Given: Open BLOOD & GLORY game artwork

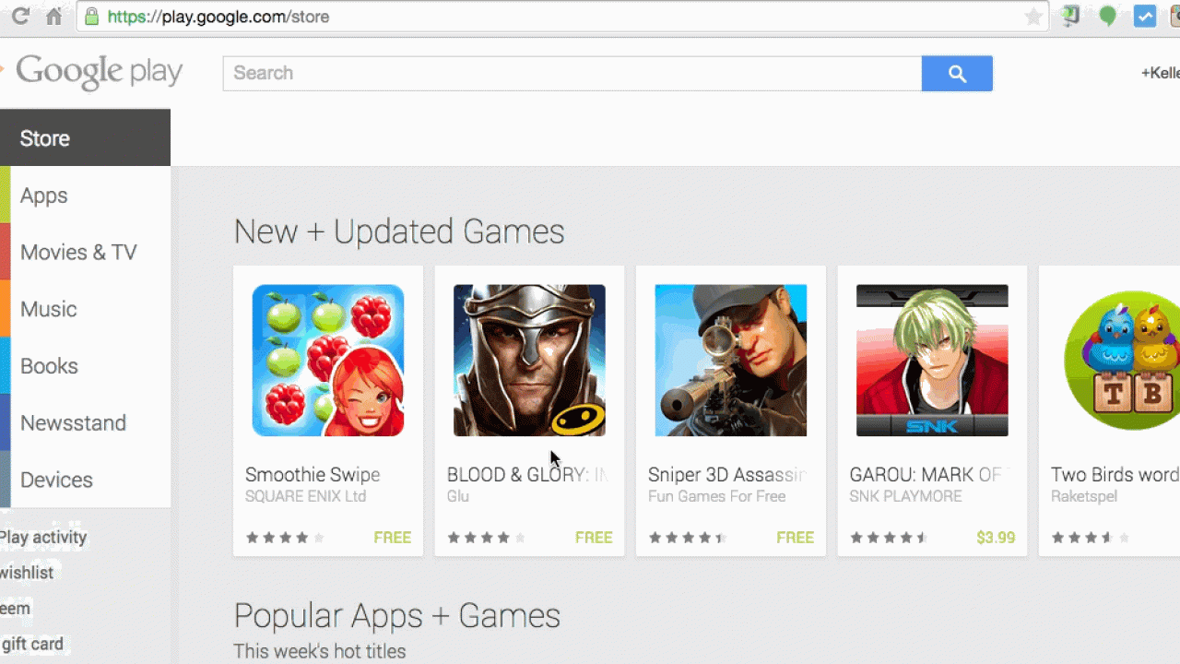Looking at the screenshot, I should [x=529, y=361].
